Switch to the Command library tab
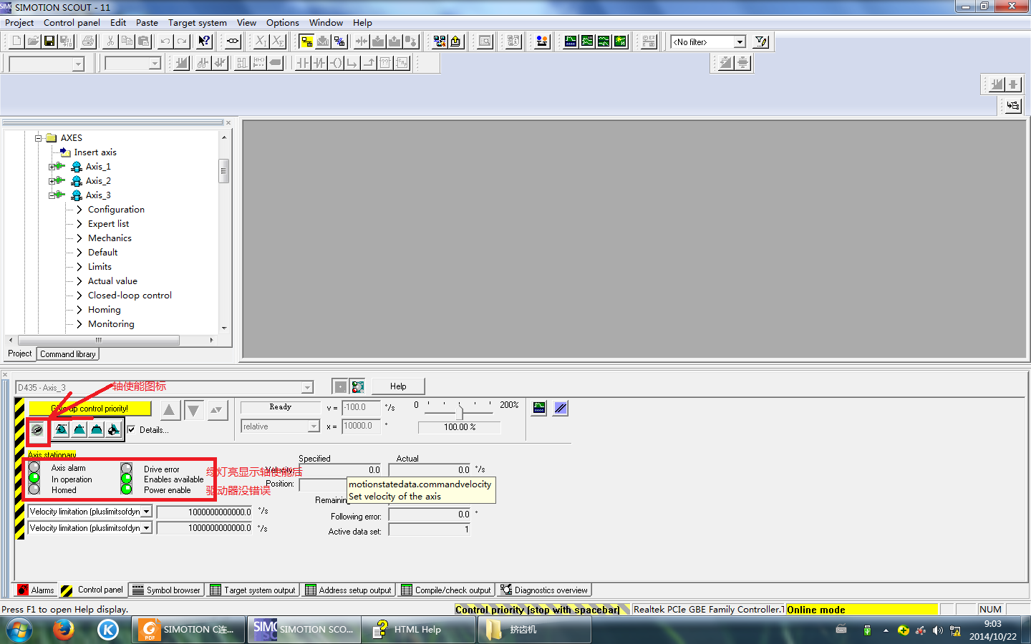The image size is (1031, 644). (68, 354)
